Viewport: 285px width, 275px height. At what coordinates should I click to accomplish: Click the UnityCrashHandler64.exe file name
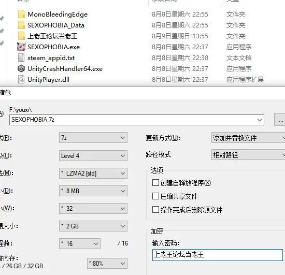(x=65, y=69)
